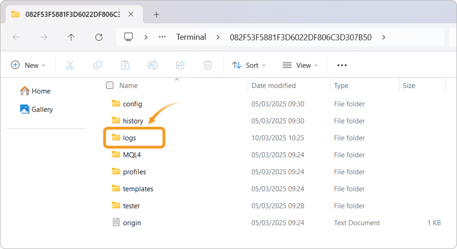
Task: Expand chevron after Terminal breadcrumb
Action: (218, 37)
